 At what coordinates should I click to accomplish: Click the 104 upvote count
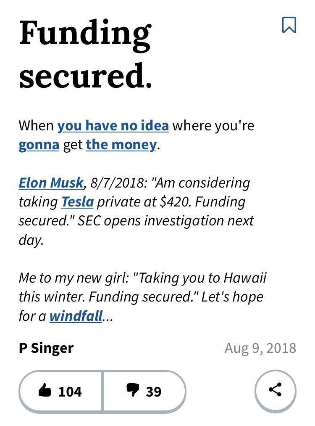pyautogui.click(x=70, y=392)
